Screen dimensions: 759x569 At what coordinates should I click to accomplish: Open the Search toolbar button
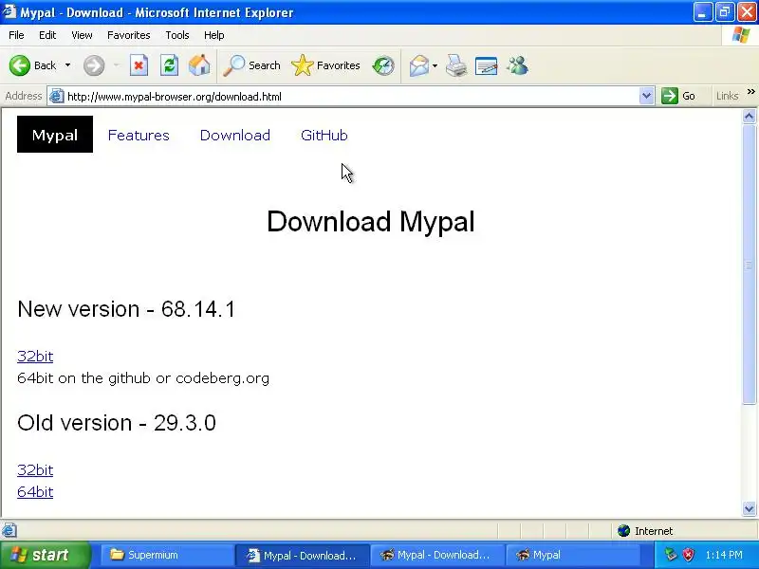pos(251,65)
